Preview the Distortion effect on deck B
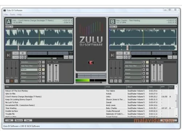The height and width of the screenshot is (136, 182). [144, 62]
